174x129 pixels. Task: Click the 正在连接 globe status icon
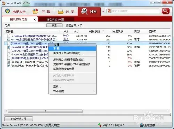click(142, 125)
